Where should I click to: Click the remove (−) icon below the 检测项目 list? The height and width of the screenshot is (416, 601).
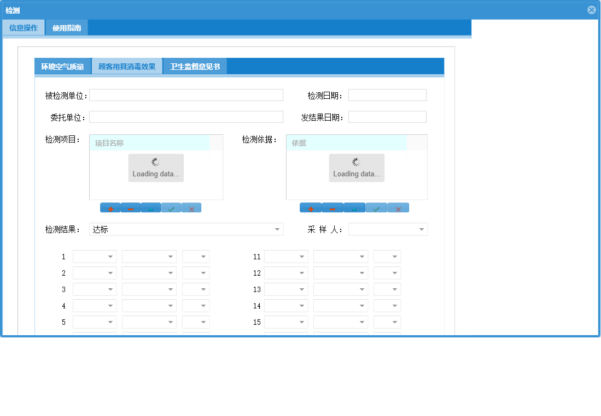coord(130,207)
